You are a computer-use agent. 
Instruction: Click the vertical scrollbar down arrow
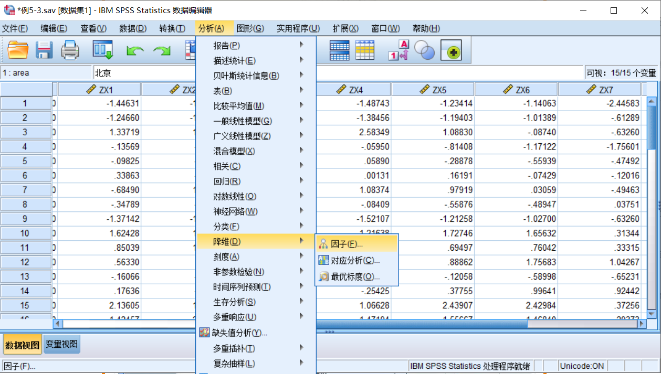pos(652,314)
